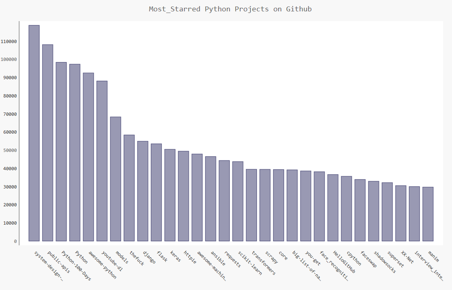Select the 50000 y-axis value
The image size is (452, 290).
(10, 150)
